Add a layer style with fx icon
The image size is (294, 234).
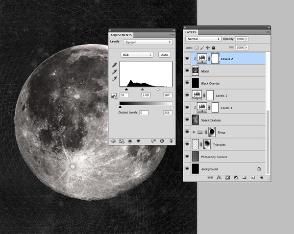[x=219, y=177]
